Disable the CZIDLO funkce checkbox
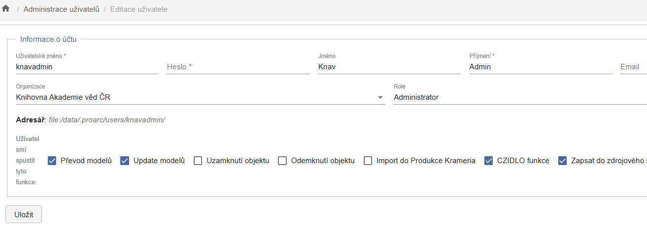The image size is (647, 226). click(x=489, y=161)
